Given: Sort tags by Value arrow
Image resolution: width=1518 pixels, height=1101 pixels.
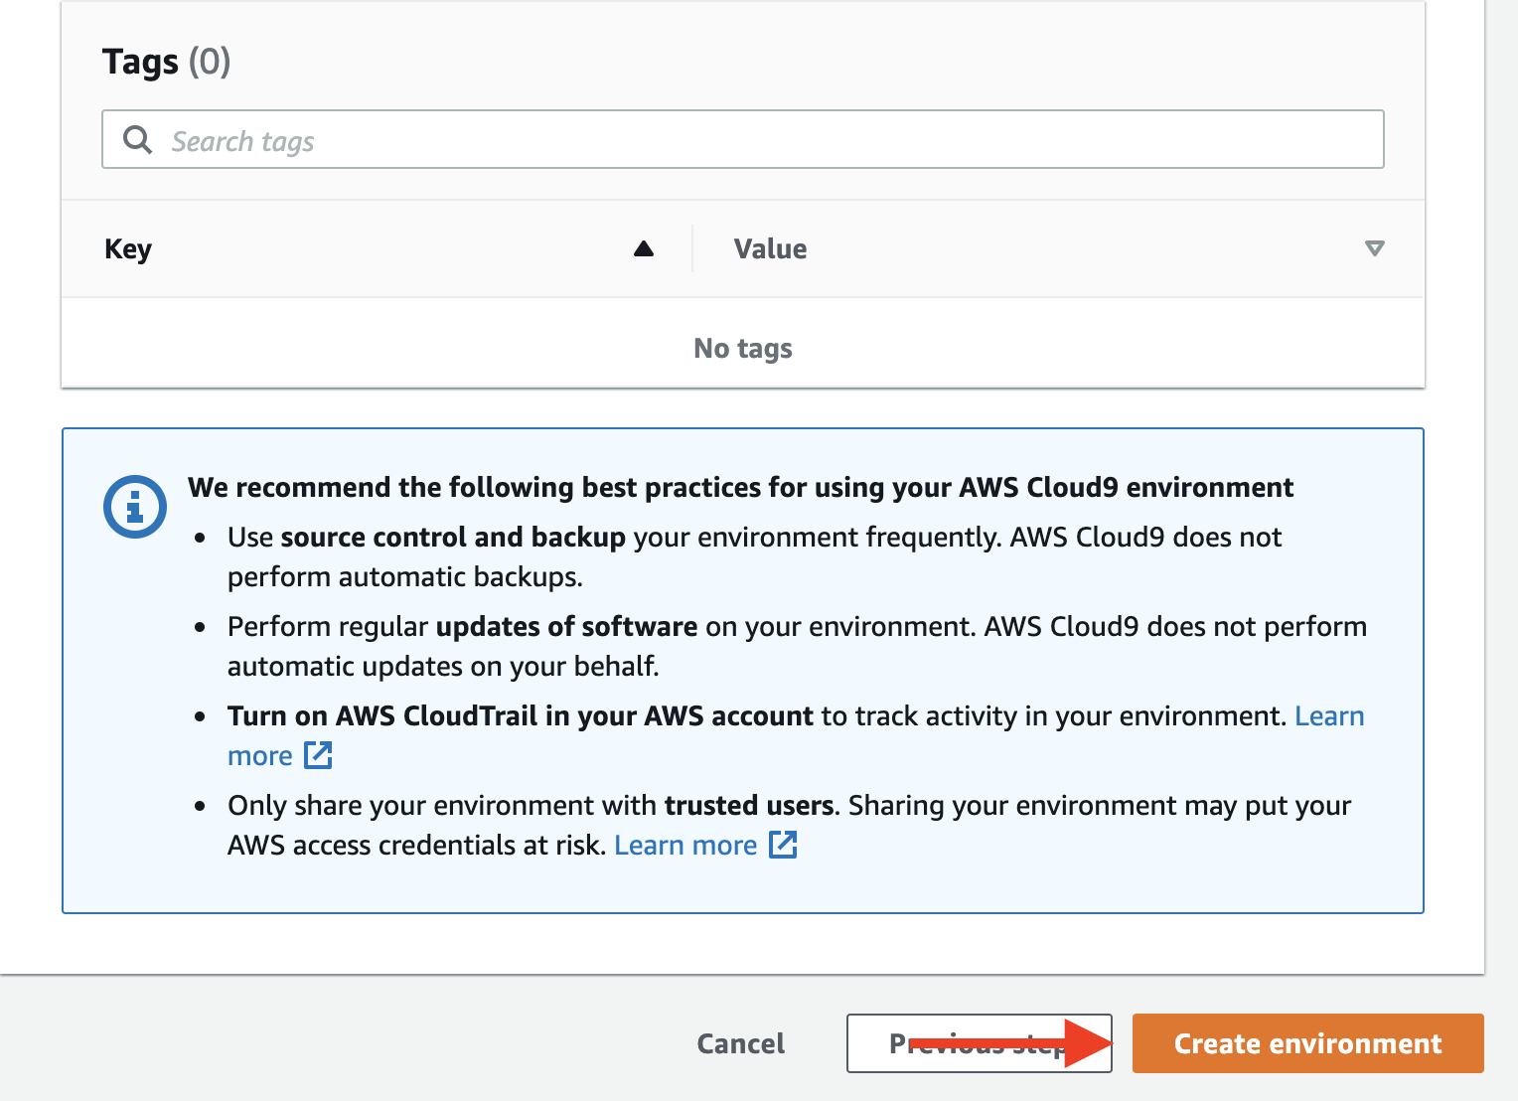Looking at the screenshot, I should pos(1375,248).
